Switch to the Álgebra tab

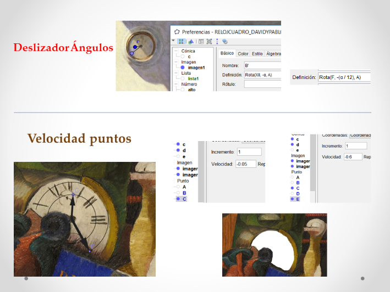(273, 54)
